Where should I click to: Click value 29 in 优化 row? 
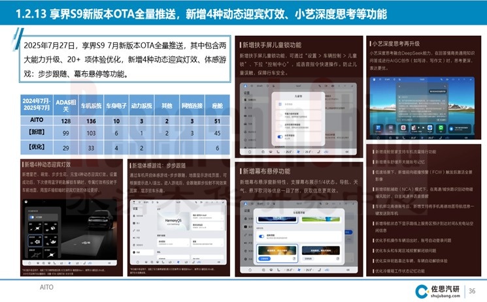[x=66, y=148]
